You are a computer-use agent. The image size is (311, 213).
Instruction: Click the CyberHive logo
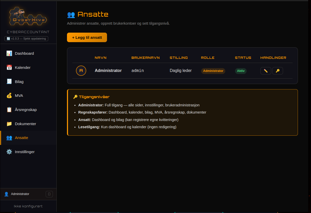click(28, 17)
